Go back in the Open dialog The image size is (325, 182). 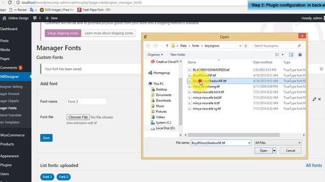click(148, 45)
